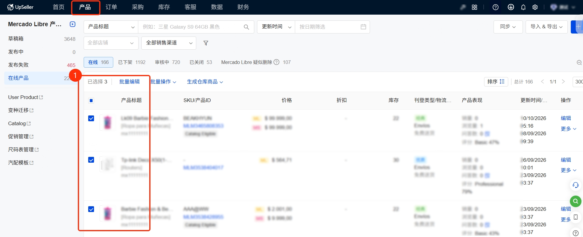Viewport: 583px width, 237px height.
Task: Go to the previous page arrow
Action: (542, 82)
